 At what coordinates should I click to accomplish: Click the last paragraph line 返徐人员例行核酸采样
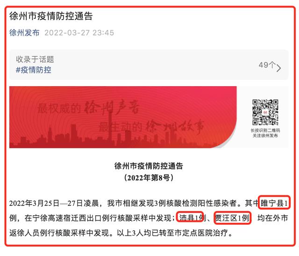tap(121, 233)
